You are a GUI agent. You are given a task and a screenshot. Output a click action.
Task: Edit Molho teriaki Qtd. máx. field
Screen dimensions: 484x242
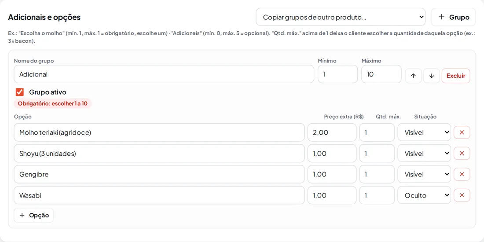(377, 132)
